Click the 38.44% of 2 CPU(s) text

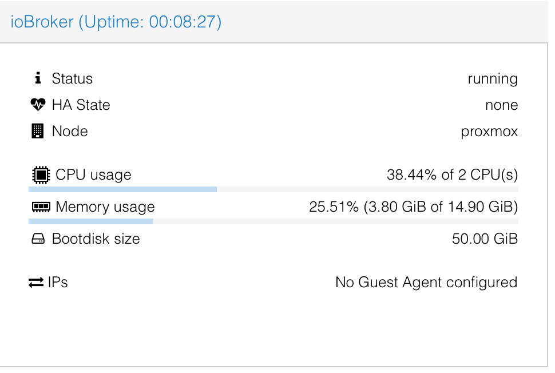[453, 175]
